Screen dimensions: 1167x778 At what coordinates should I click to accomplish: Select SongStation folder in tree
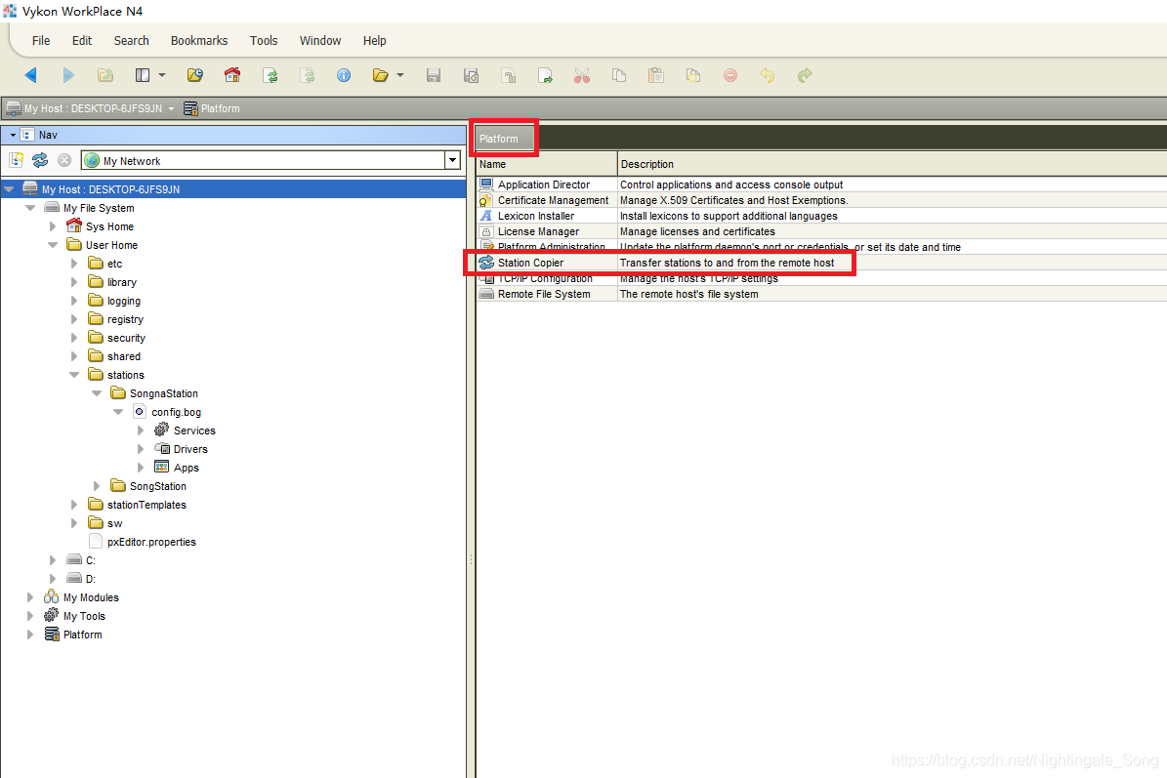tap(148, 486)
